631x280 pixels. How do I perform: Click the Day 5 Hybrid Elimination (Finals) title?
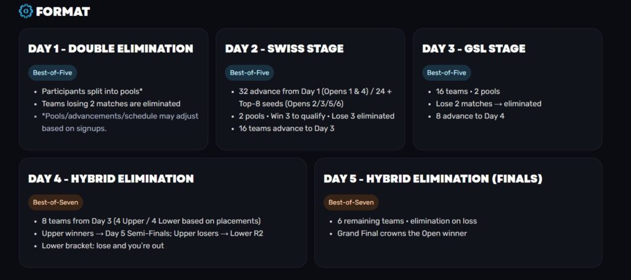[x=433, y=179]
